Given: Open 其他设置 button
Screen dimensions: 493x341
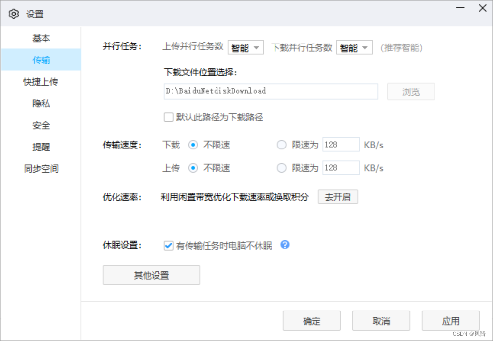Looking at the screenshot, I should pos(152,275).
